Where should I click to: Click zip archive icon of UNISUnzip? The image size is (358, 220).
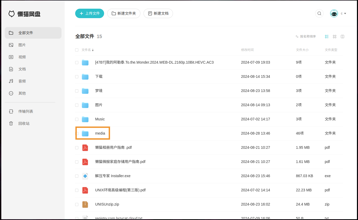point(85,204)
